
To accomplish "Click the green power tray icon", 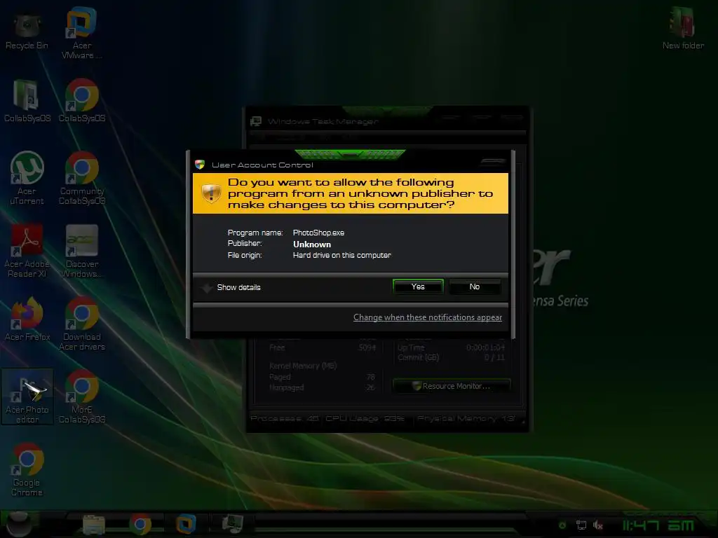I will (562, 525).
